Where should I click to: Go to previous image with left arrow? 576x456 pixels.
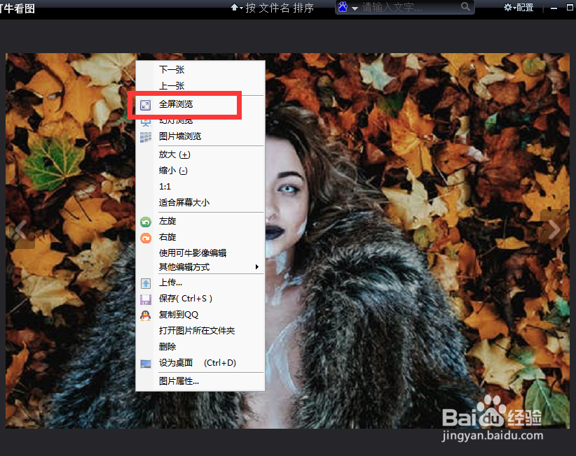(21, 230)
